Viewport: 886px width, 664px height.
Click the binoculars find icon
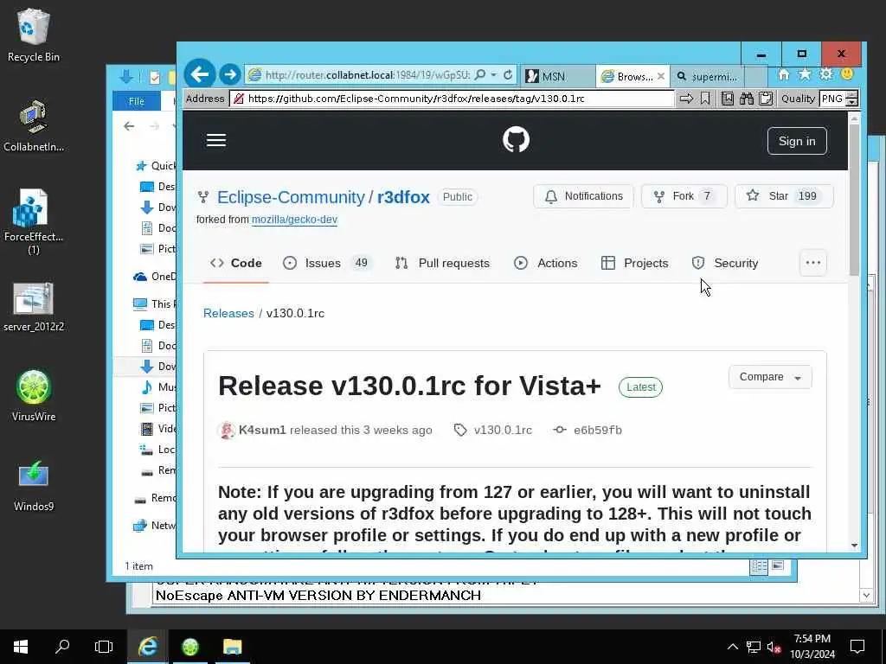pos(747,99)
